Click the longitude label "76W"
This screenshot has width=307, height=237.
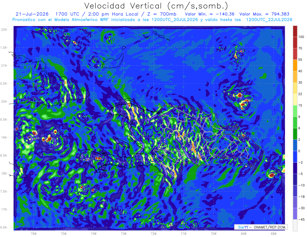point(34,233)
